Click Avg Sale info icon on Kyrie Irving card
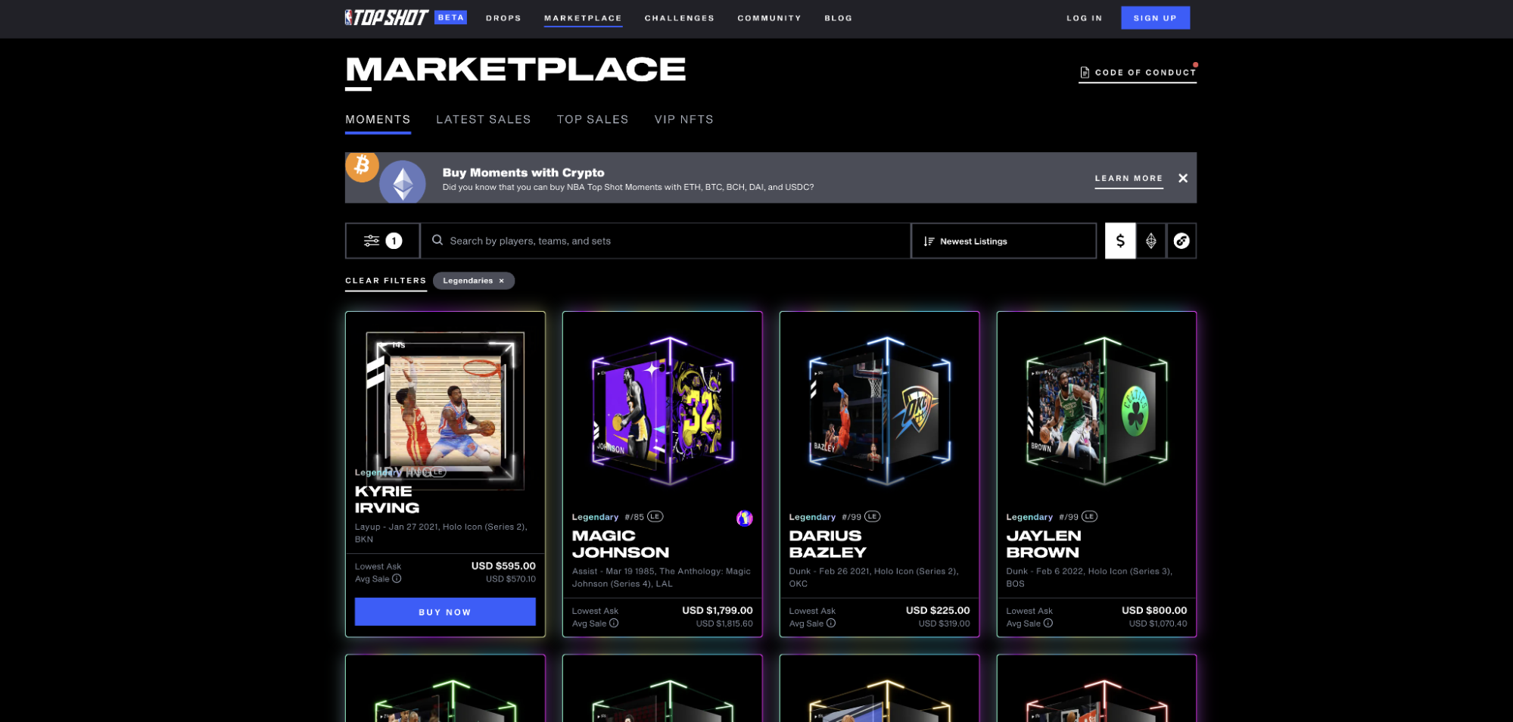Screen dimensions: 1513x722 tap(397, 579)
